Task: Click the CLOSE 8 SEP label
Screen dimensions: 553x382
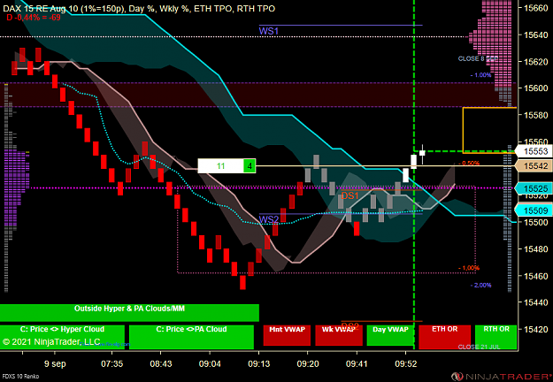Action: [x=478, y=59]
